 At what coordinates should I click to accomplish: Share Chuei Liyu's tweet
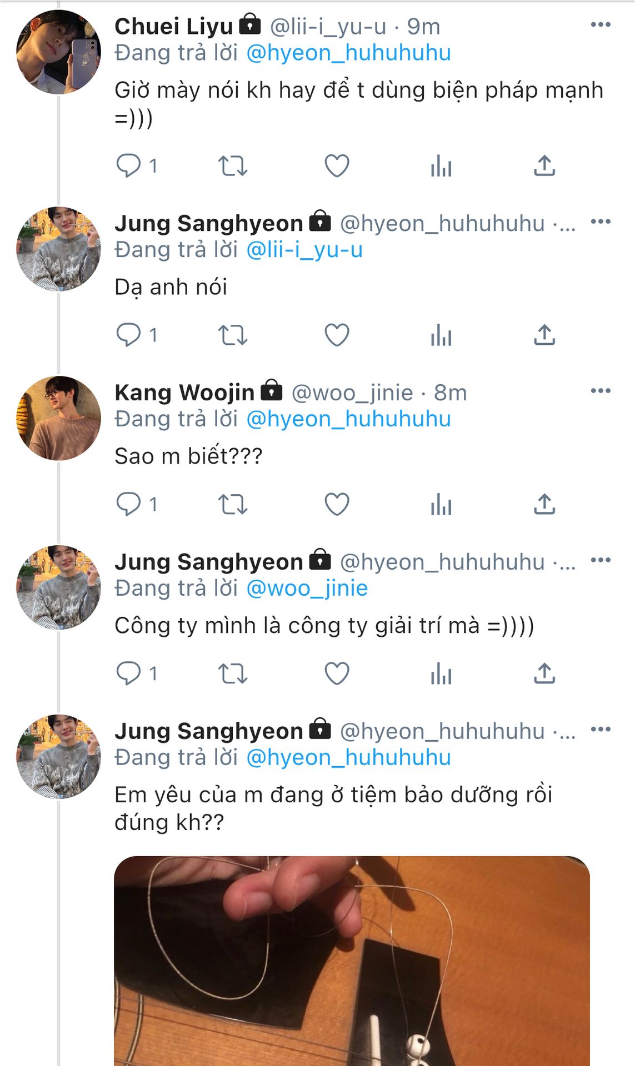[544, 165]
